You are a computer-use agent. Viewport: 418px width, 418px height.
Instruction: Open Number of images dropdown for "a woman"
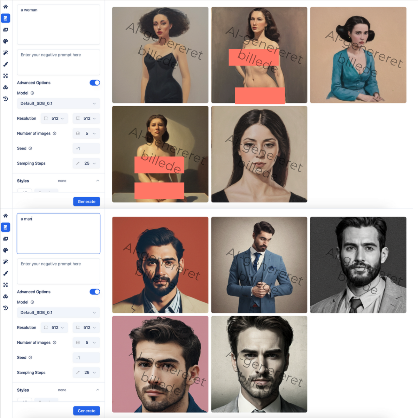coord(86,133)
